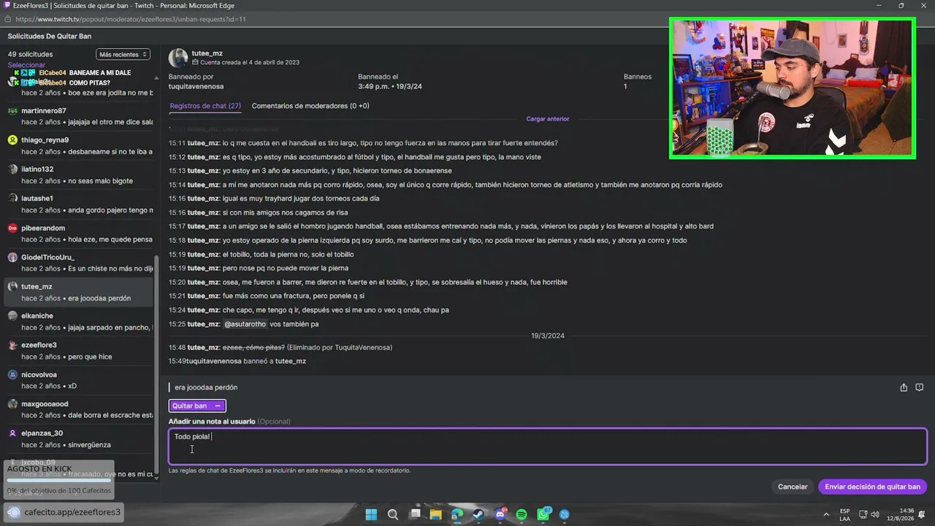
Task: Click elpanzas_30's purple avatar icon
Action: tap(12, 432)
